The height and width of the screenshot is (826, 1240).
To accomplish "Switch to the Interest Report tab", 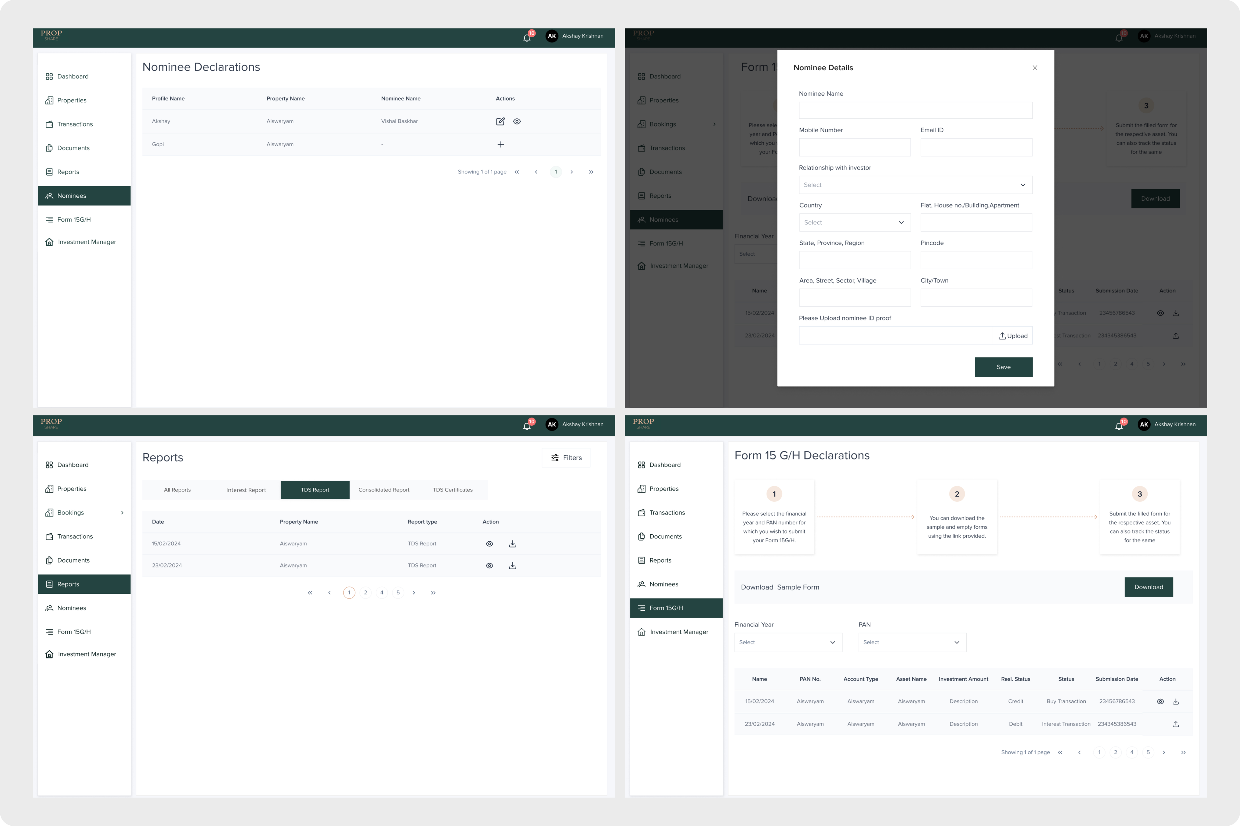I will pos(246,490).
